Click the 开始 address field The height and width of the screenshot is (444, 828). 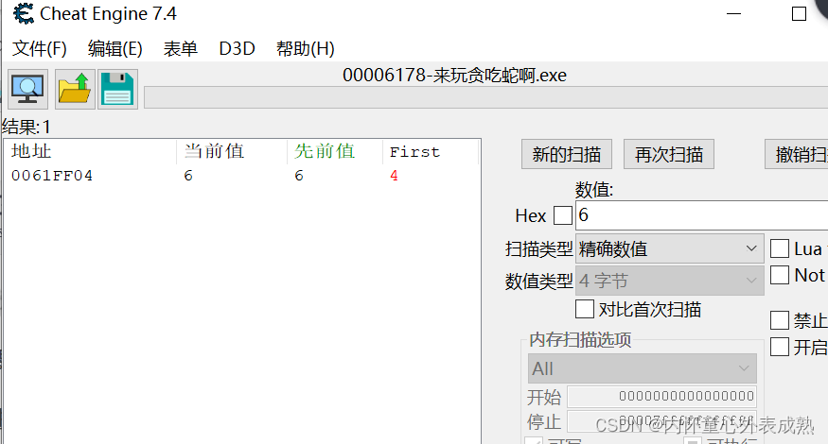pyautogui.click(x=662, y=396)
